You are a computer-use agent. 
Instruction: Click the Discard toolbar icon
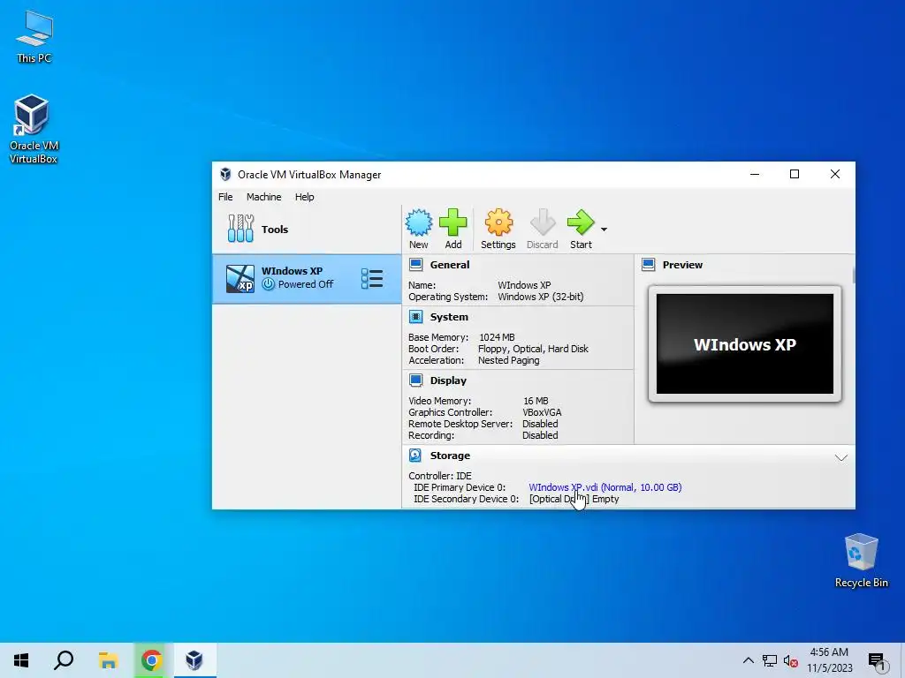pos(543,222)
